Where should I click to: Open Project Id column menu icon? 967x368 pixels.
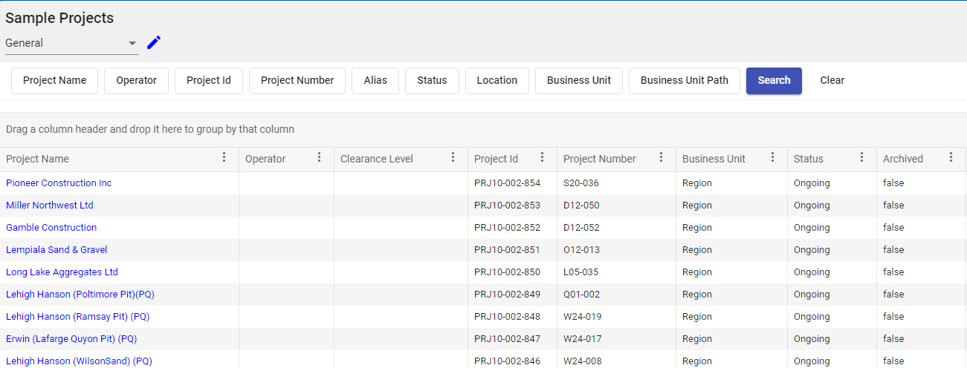coord(542,157)
